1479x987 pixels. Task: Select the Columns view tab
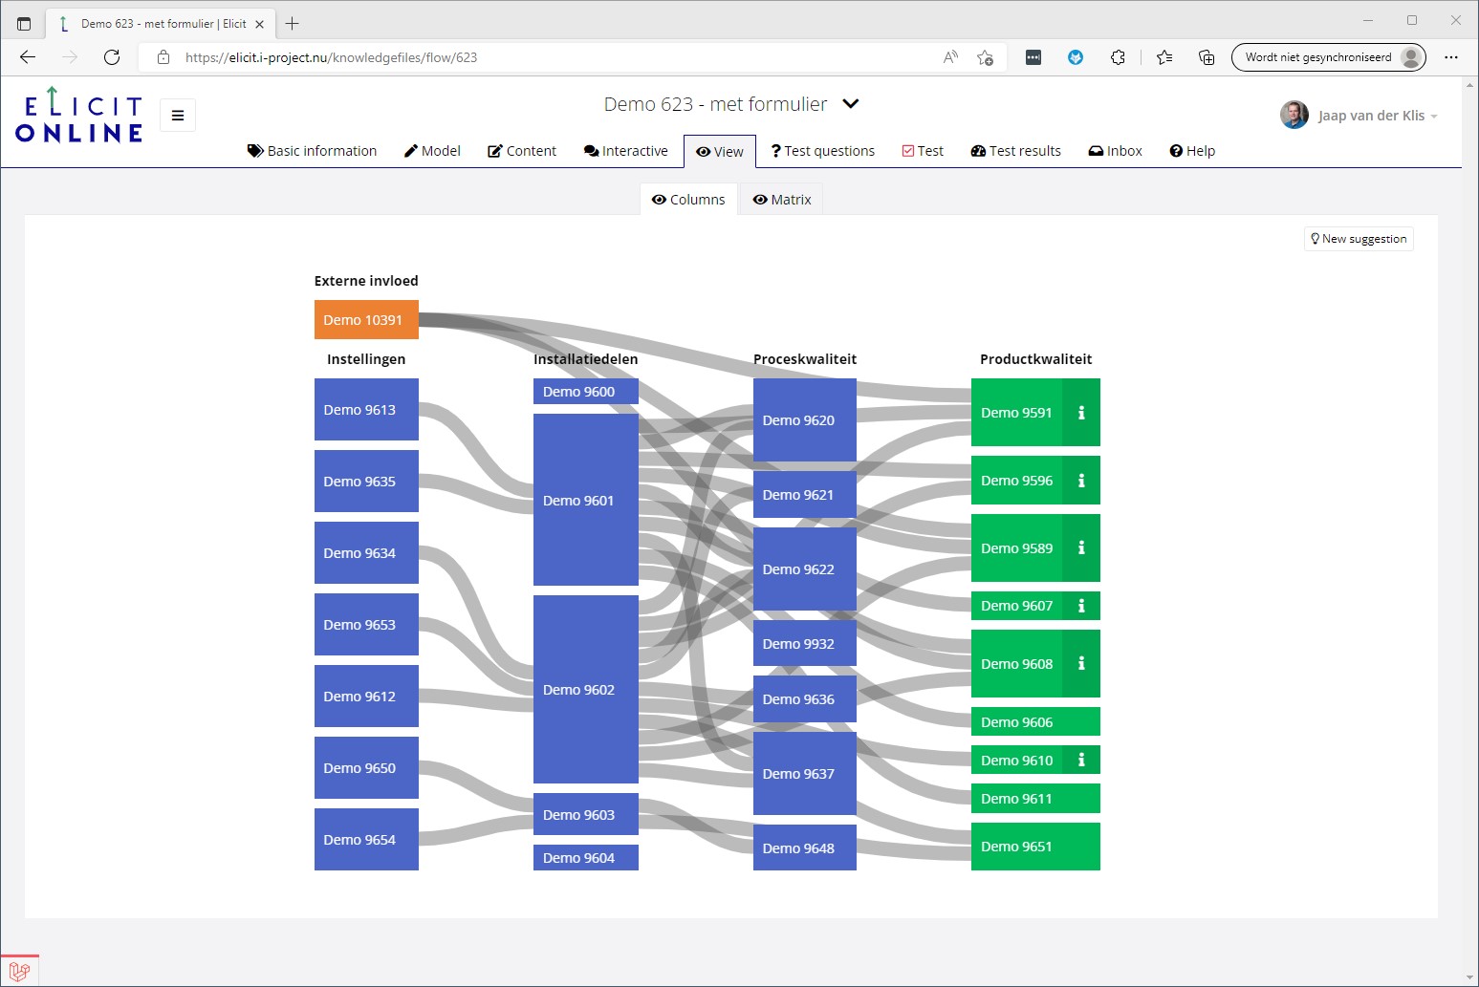[688, 200]
